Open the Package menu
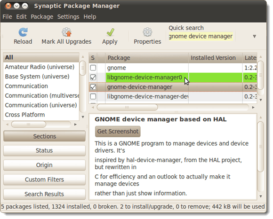Screen dimensions: 273x219 (42, 17)
